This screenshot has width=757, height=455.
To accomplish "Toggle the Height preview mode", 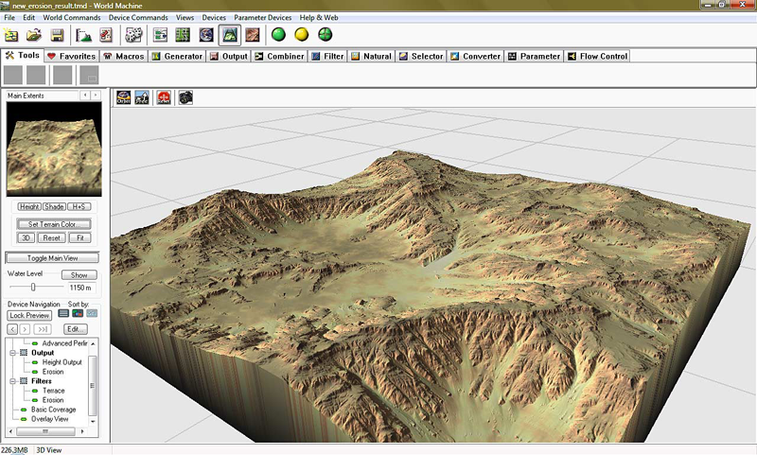I will click(29, 206).
